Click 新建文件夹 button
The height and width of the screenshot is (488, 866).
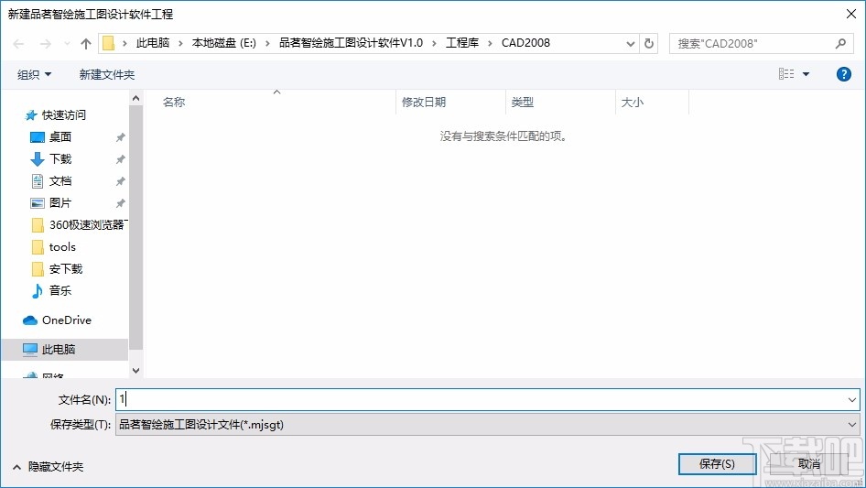106,74
